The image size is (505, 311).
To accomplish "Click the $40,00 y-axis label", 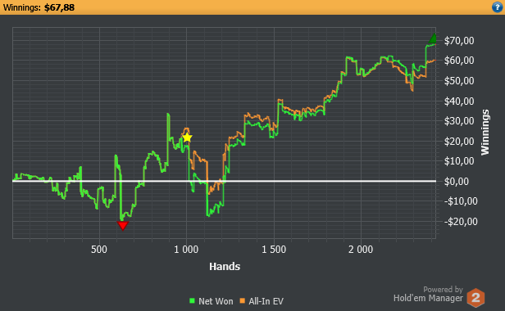I will click(x=459, y=101).
